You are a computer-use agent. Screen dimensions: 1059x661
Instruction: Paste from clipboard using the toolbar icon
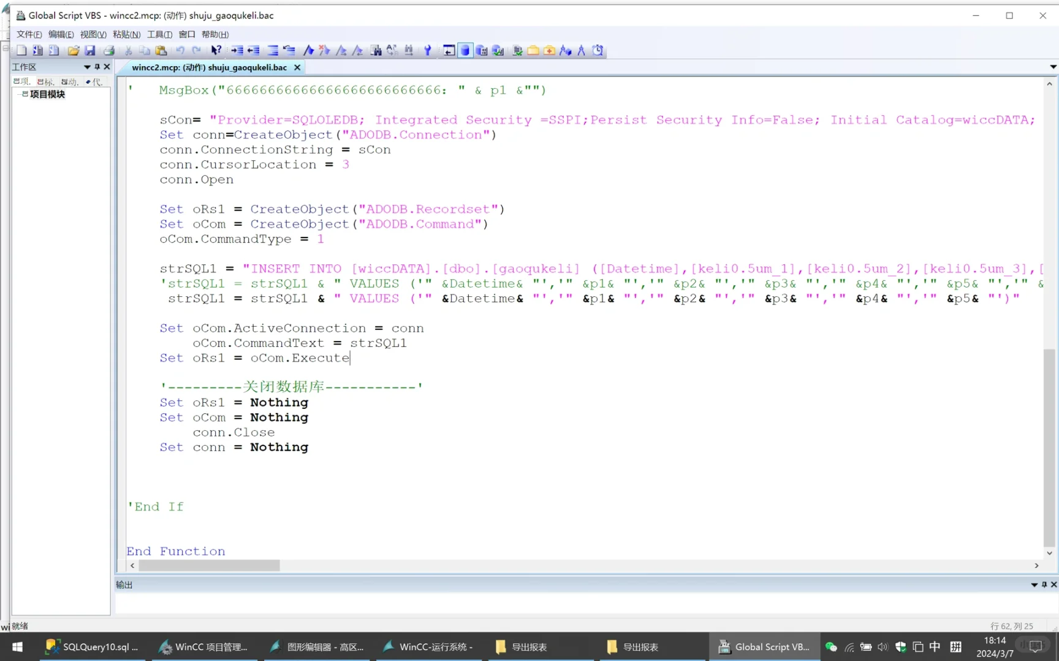161,51
